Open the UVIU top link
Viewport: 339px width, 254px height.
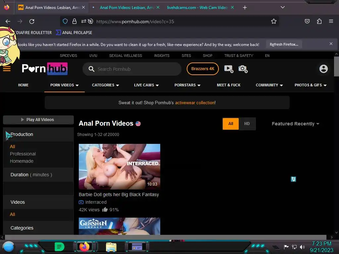[x=93, y=56]
